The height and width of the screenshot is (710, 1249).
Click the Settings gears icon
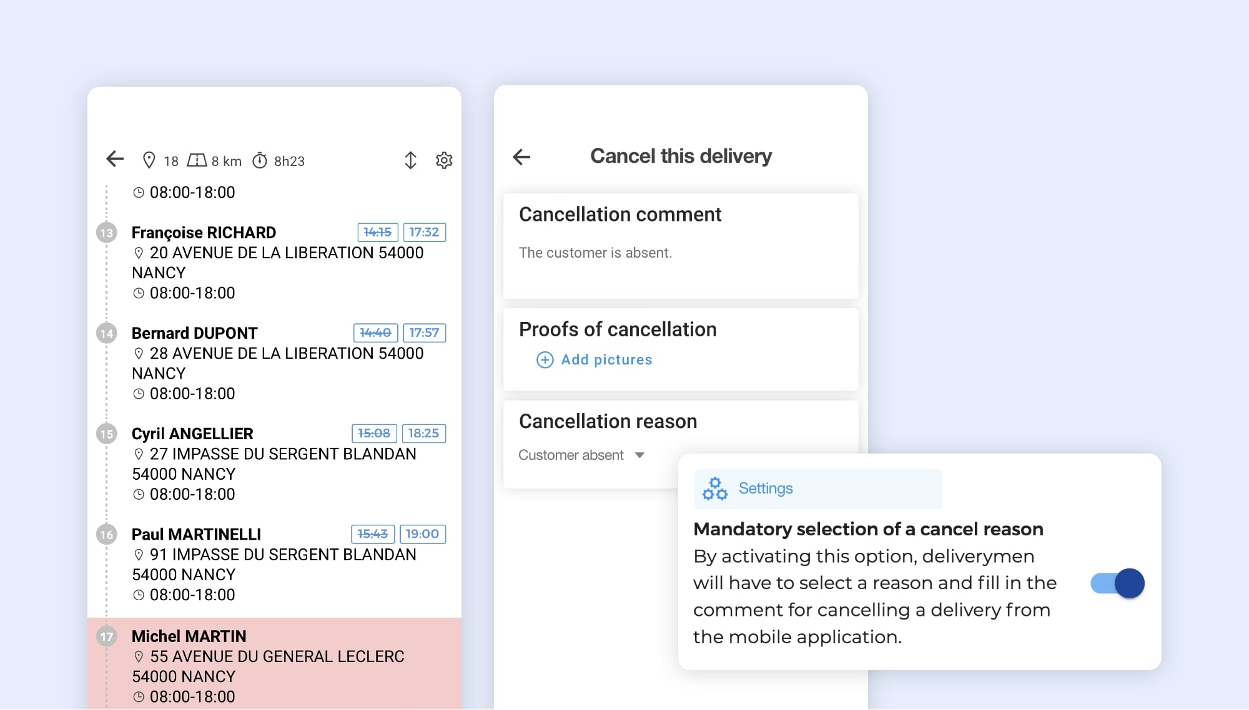coord(714,489)
